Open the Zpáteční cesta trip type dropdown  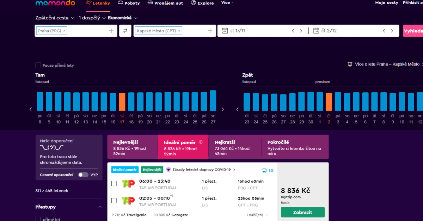point(55,18)
